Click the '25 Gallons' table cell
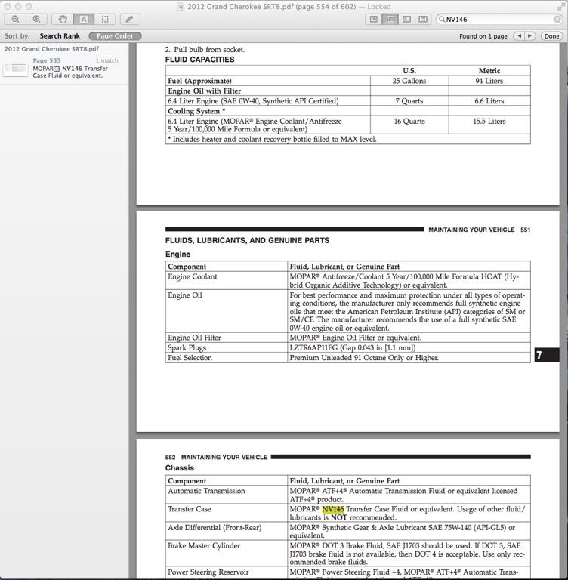Image resolution: width=568 pixels, height=580 pixels. (x=409, y=81)
